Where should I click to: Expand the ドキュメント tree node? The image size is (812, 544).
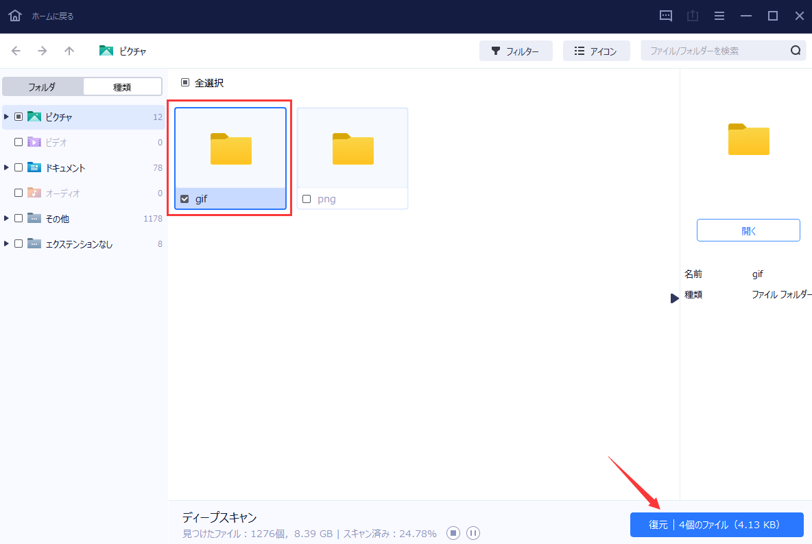[6, 167]
